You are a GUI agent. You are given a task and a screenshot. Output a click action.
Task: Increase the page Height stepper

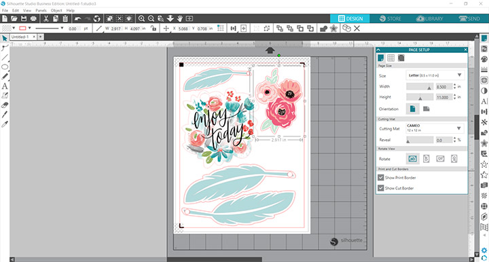pyautogui.click(x=454, y=96)
